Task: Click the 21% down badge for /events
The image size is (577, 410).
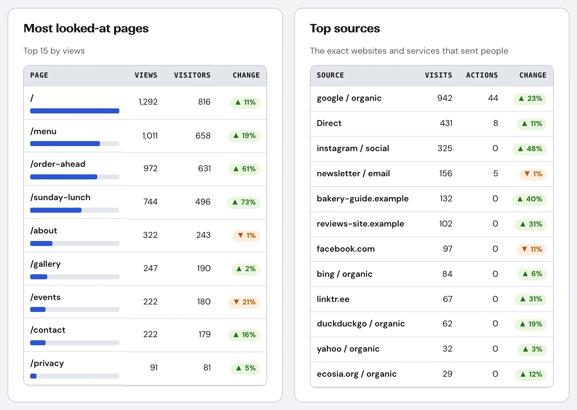Action: pyautogui.click(x=244, y=302)
